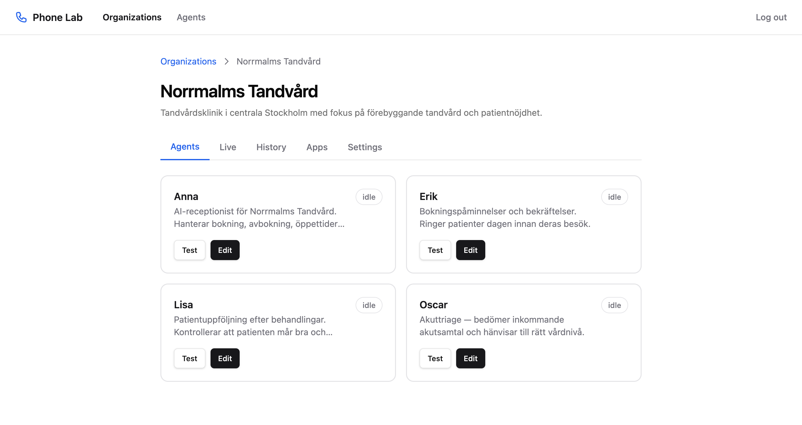Click the idle status badge on Oscar
Screen dimensions: 802x425
click(614, 305)
